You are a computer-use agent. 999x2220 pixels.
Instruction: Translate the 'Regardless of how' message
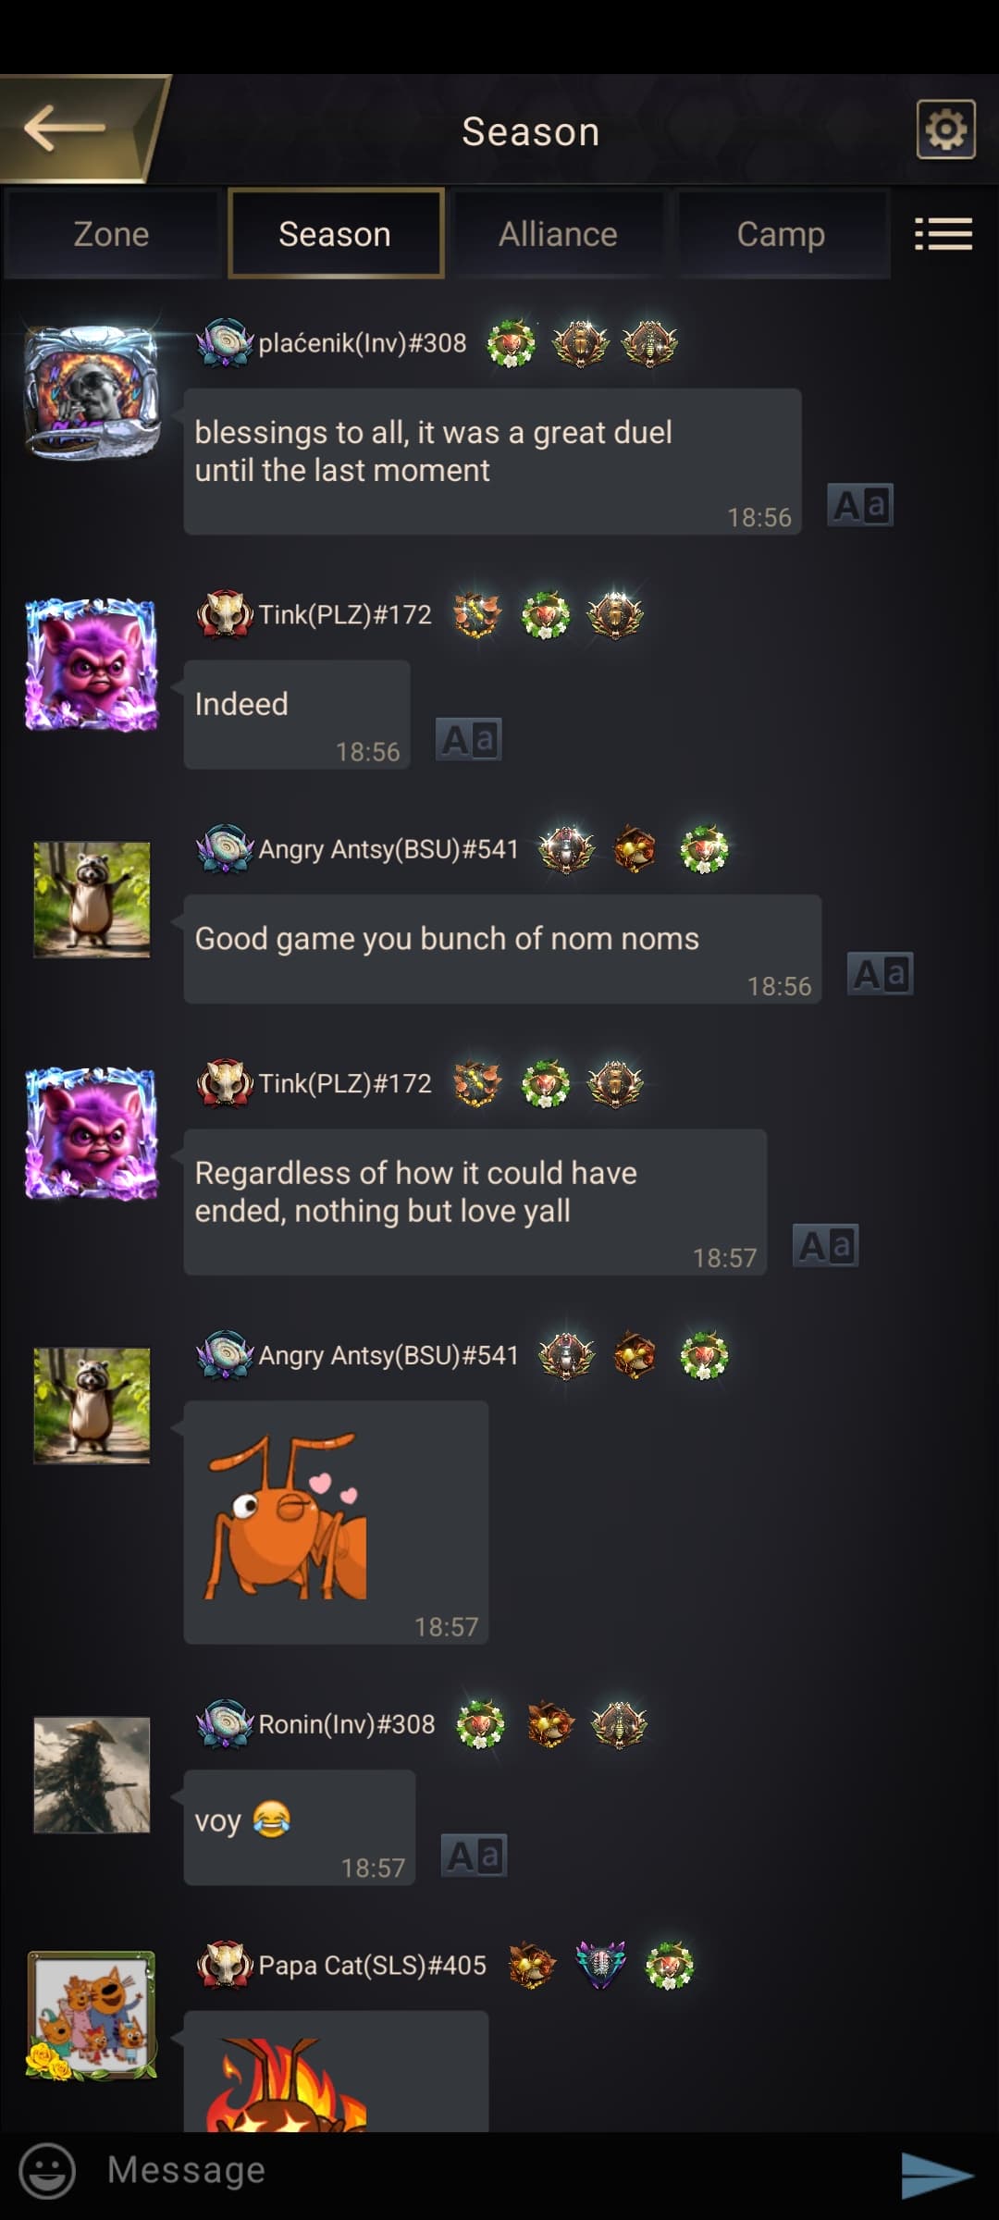pos(825,1246)
